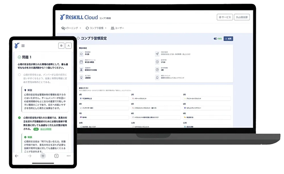Open the 4月 category dropdown
284x174 pixels.
[104, 108]
